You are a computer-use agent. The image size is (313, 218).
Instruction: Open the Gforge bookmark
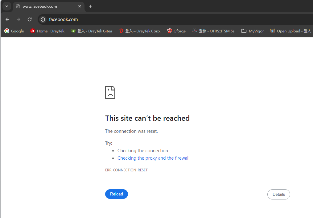(x=176, y=31)
